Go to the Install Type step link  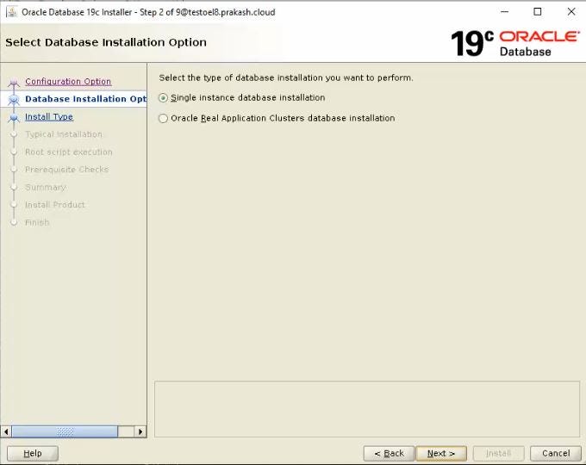pyautogui.click(x=49, y=117)
